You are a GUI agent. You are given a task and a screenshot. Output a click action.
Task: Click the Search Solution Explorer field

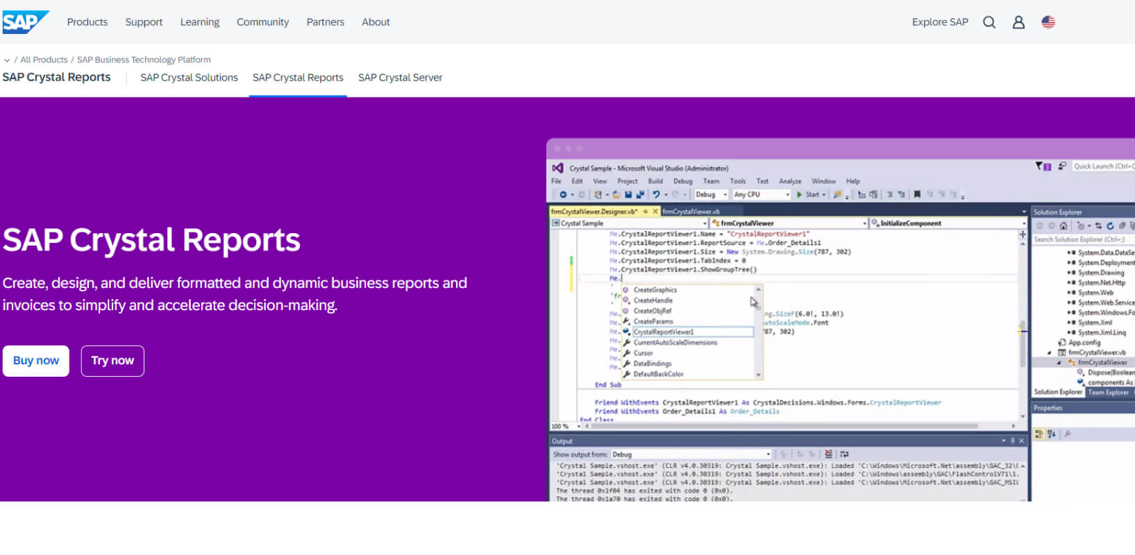point(1084,239)
